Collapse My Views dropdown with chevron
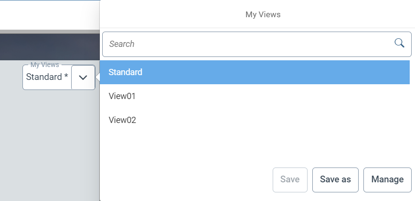415x201 pixels. click(83, 78)
